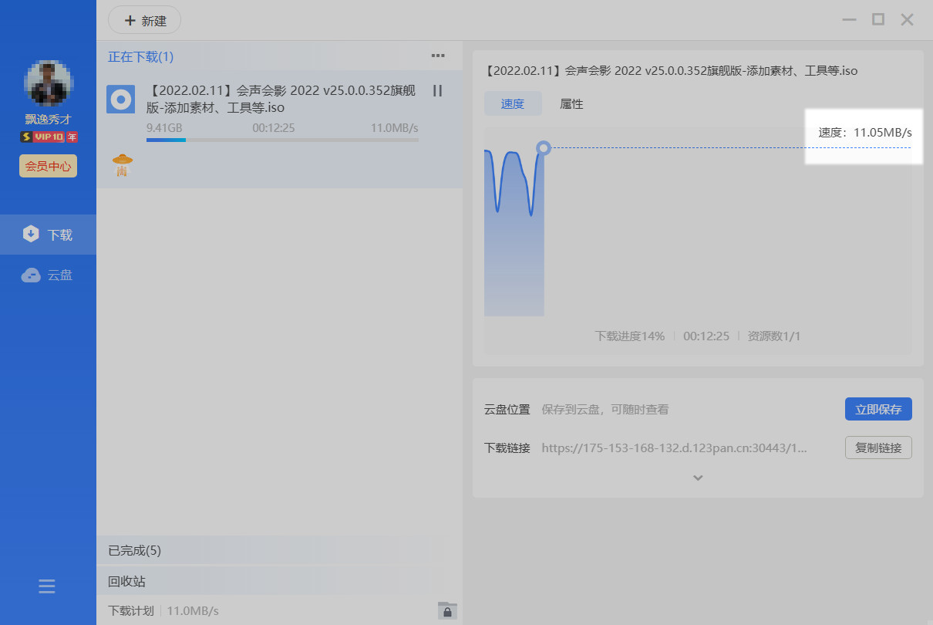
Task: Click the 资源数1/1 text
Action: [774, 336]
